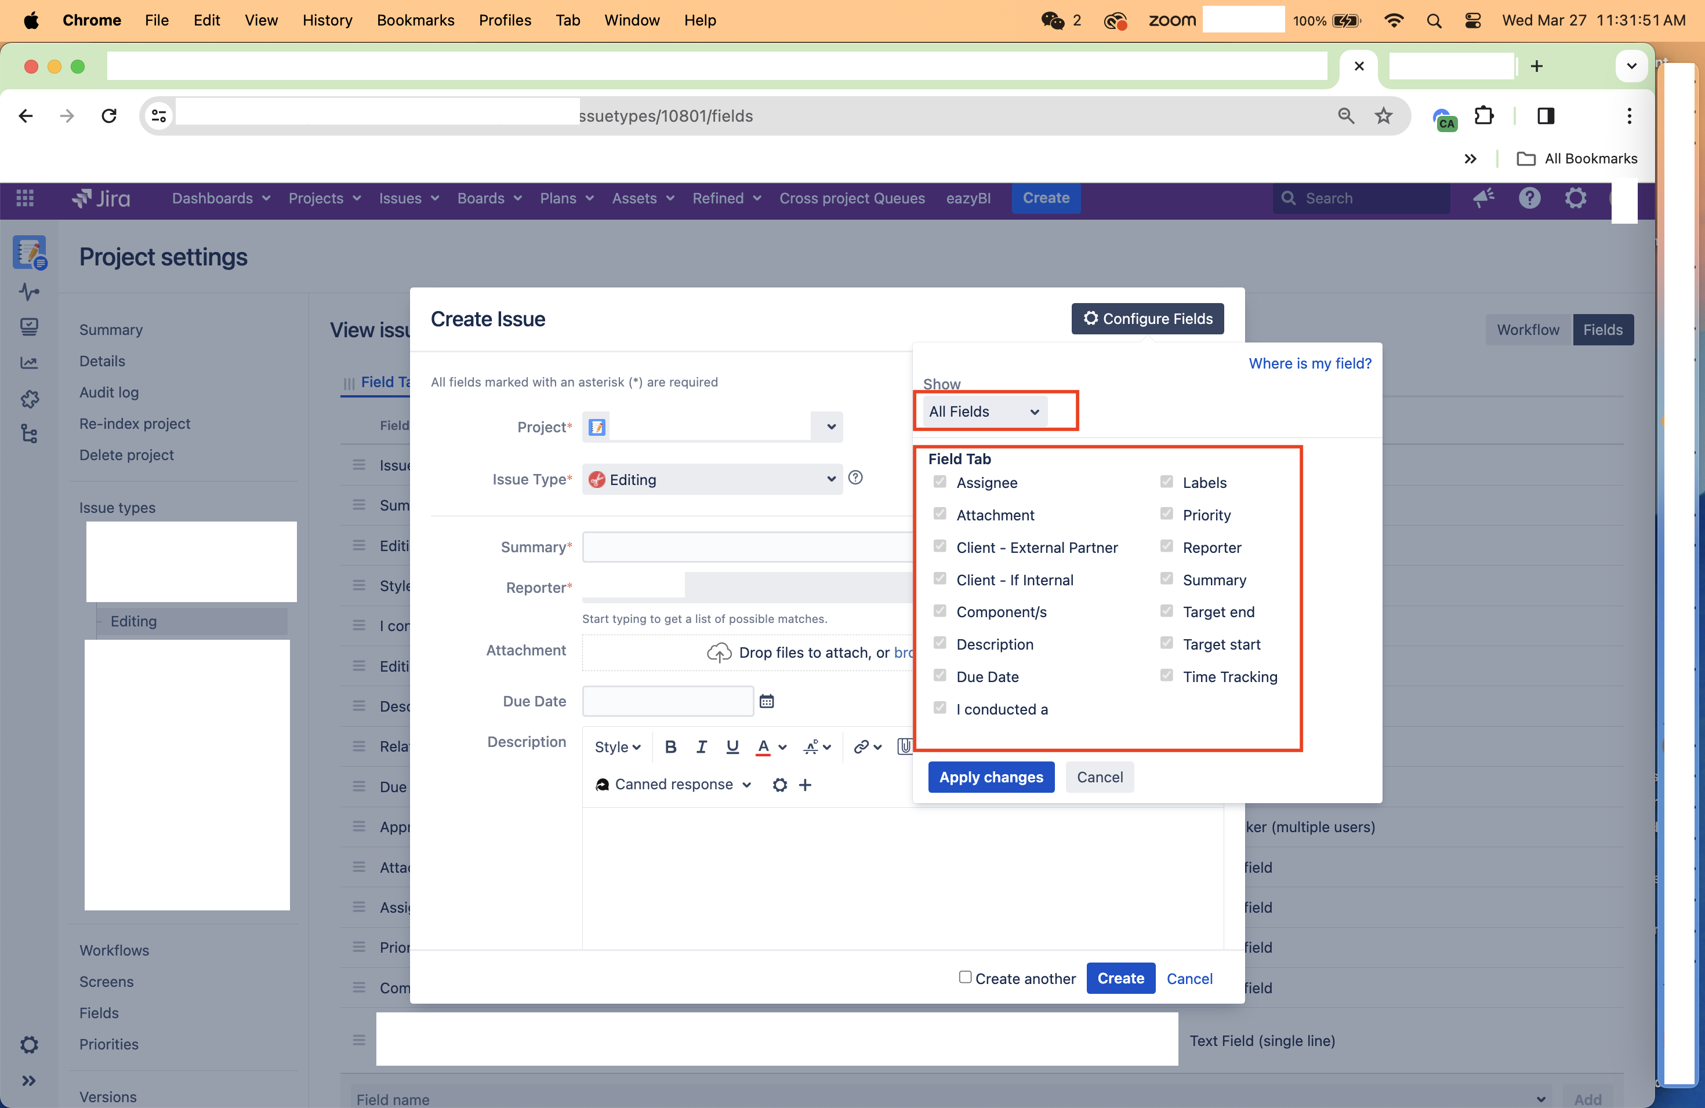
Task: Open the Issue Type Editing dropdown
Action: pyautogui.click(x=712, y=479)
